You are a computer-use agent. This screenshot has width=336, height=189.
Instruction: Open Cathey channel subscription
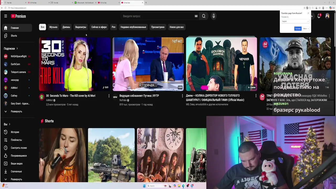coord(17,96)
